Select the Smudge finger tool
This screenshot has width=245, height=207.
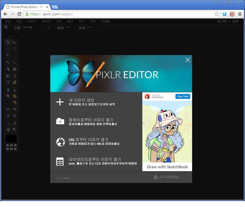[8, 96]
